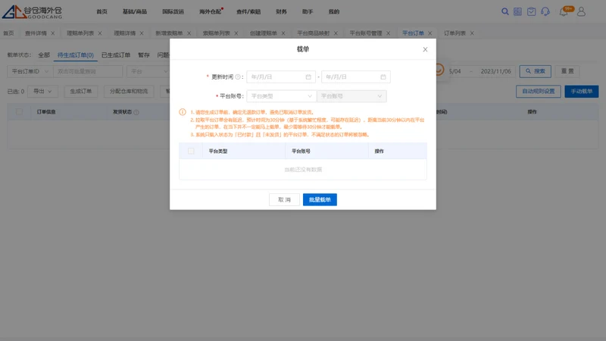Filter by 已生成订单 status
The width and height of the screenshot is (606, 341).
pyautogui.click(x=116, y=55)
